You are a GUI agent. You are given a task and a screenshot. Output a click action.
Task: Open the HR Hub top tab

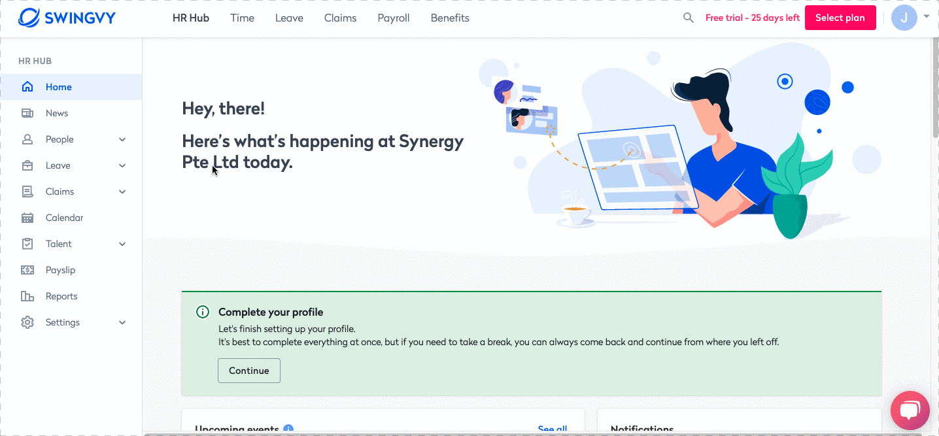[x=191, y=18]
